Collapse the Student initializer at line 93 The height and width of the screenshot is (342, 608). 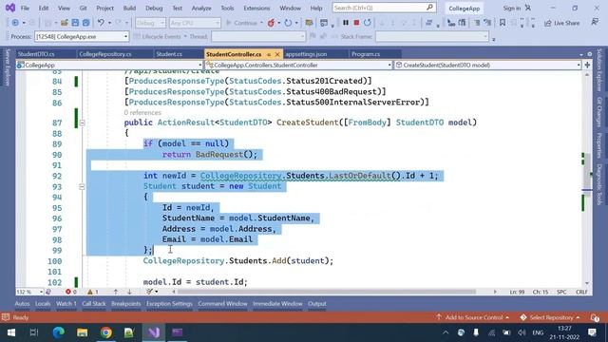(82, 187)
